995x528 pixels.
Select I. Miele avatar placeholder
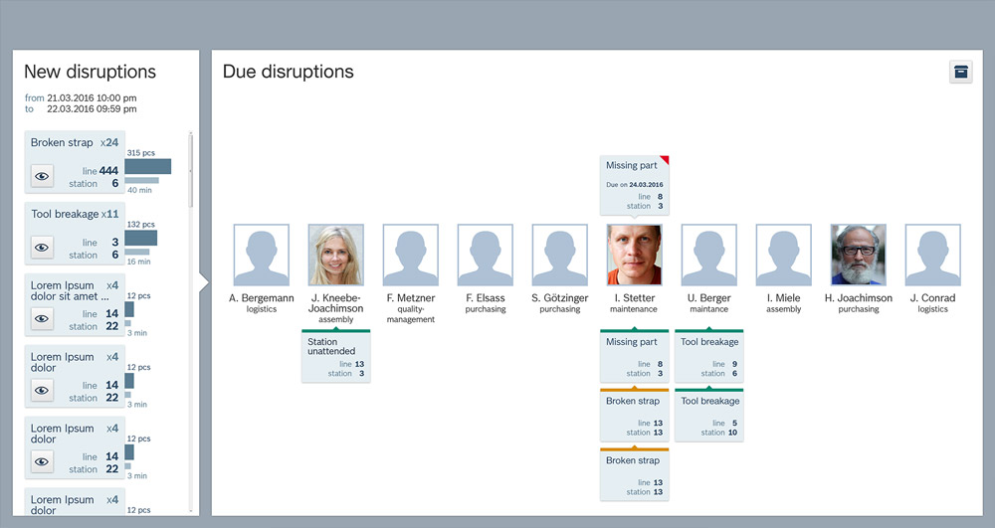(x=784, y=255)
